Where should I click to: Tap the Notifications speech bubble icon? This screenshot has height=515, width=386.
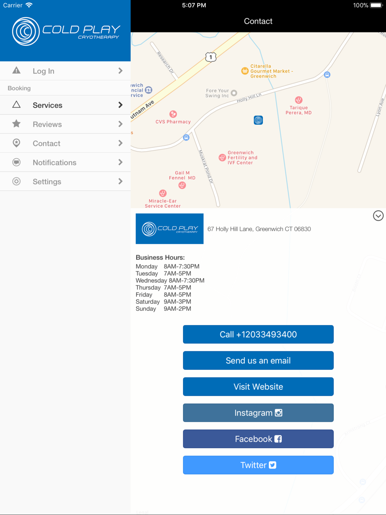tap(16, 162)
